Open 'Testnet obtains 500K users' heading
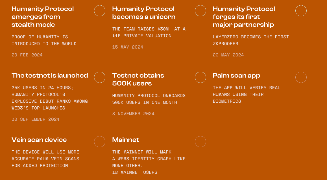Screen dimensions: 327x180 (x=138, y=79)
